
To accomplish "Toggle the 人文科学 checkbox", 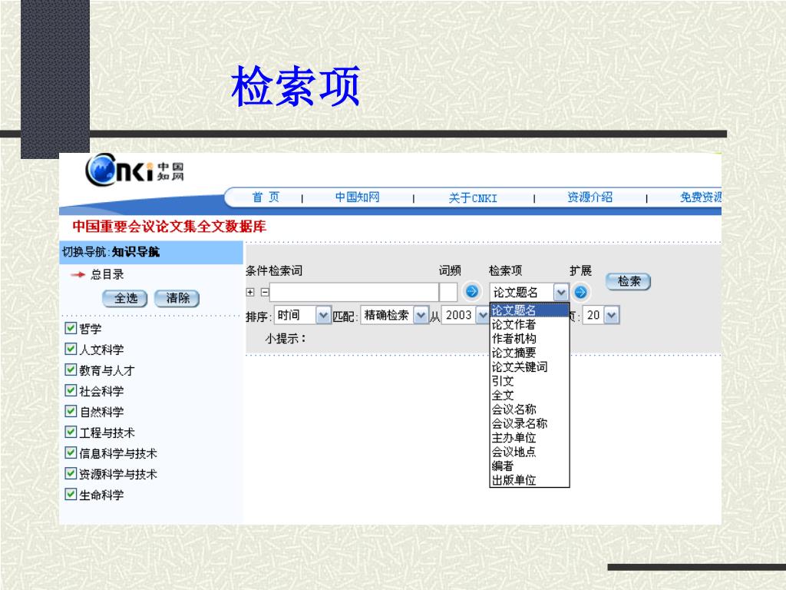I will (x=71, y=349).
